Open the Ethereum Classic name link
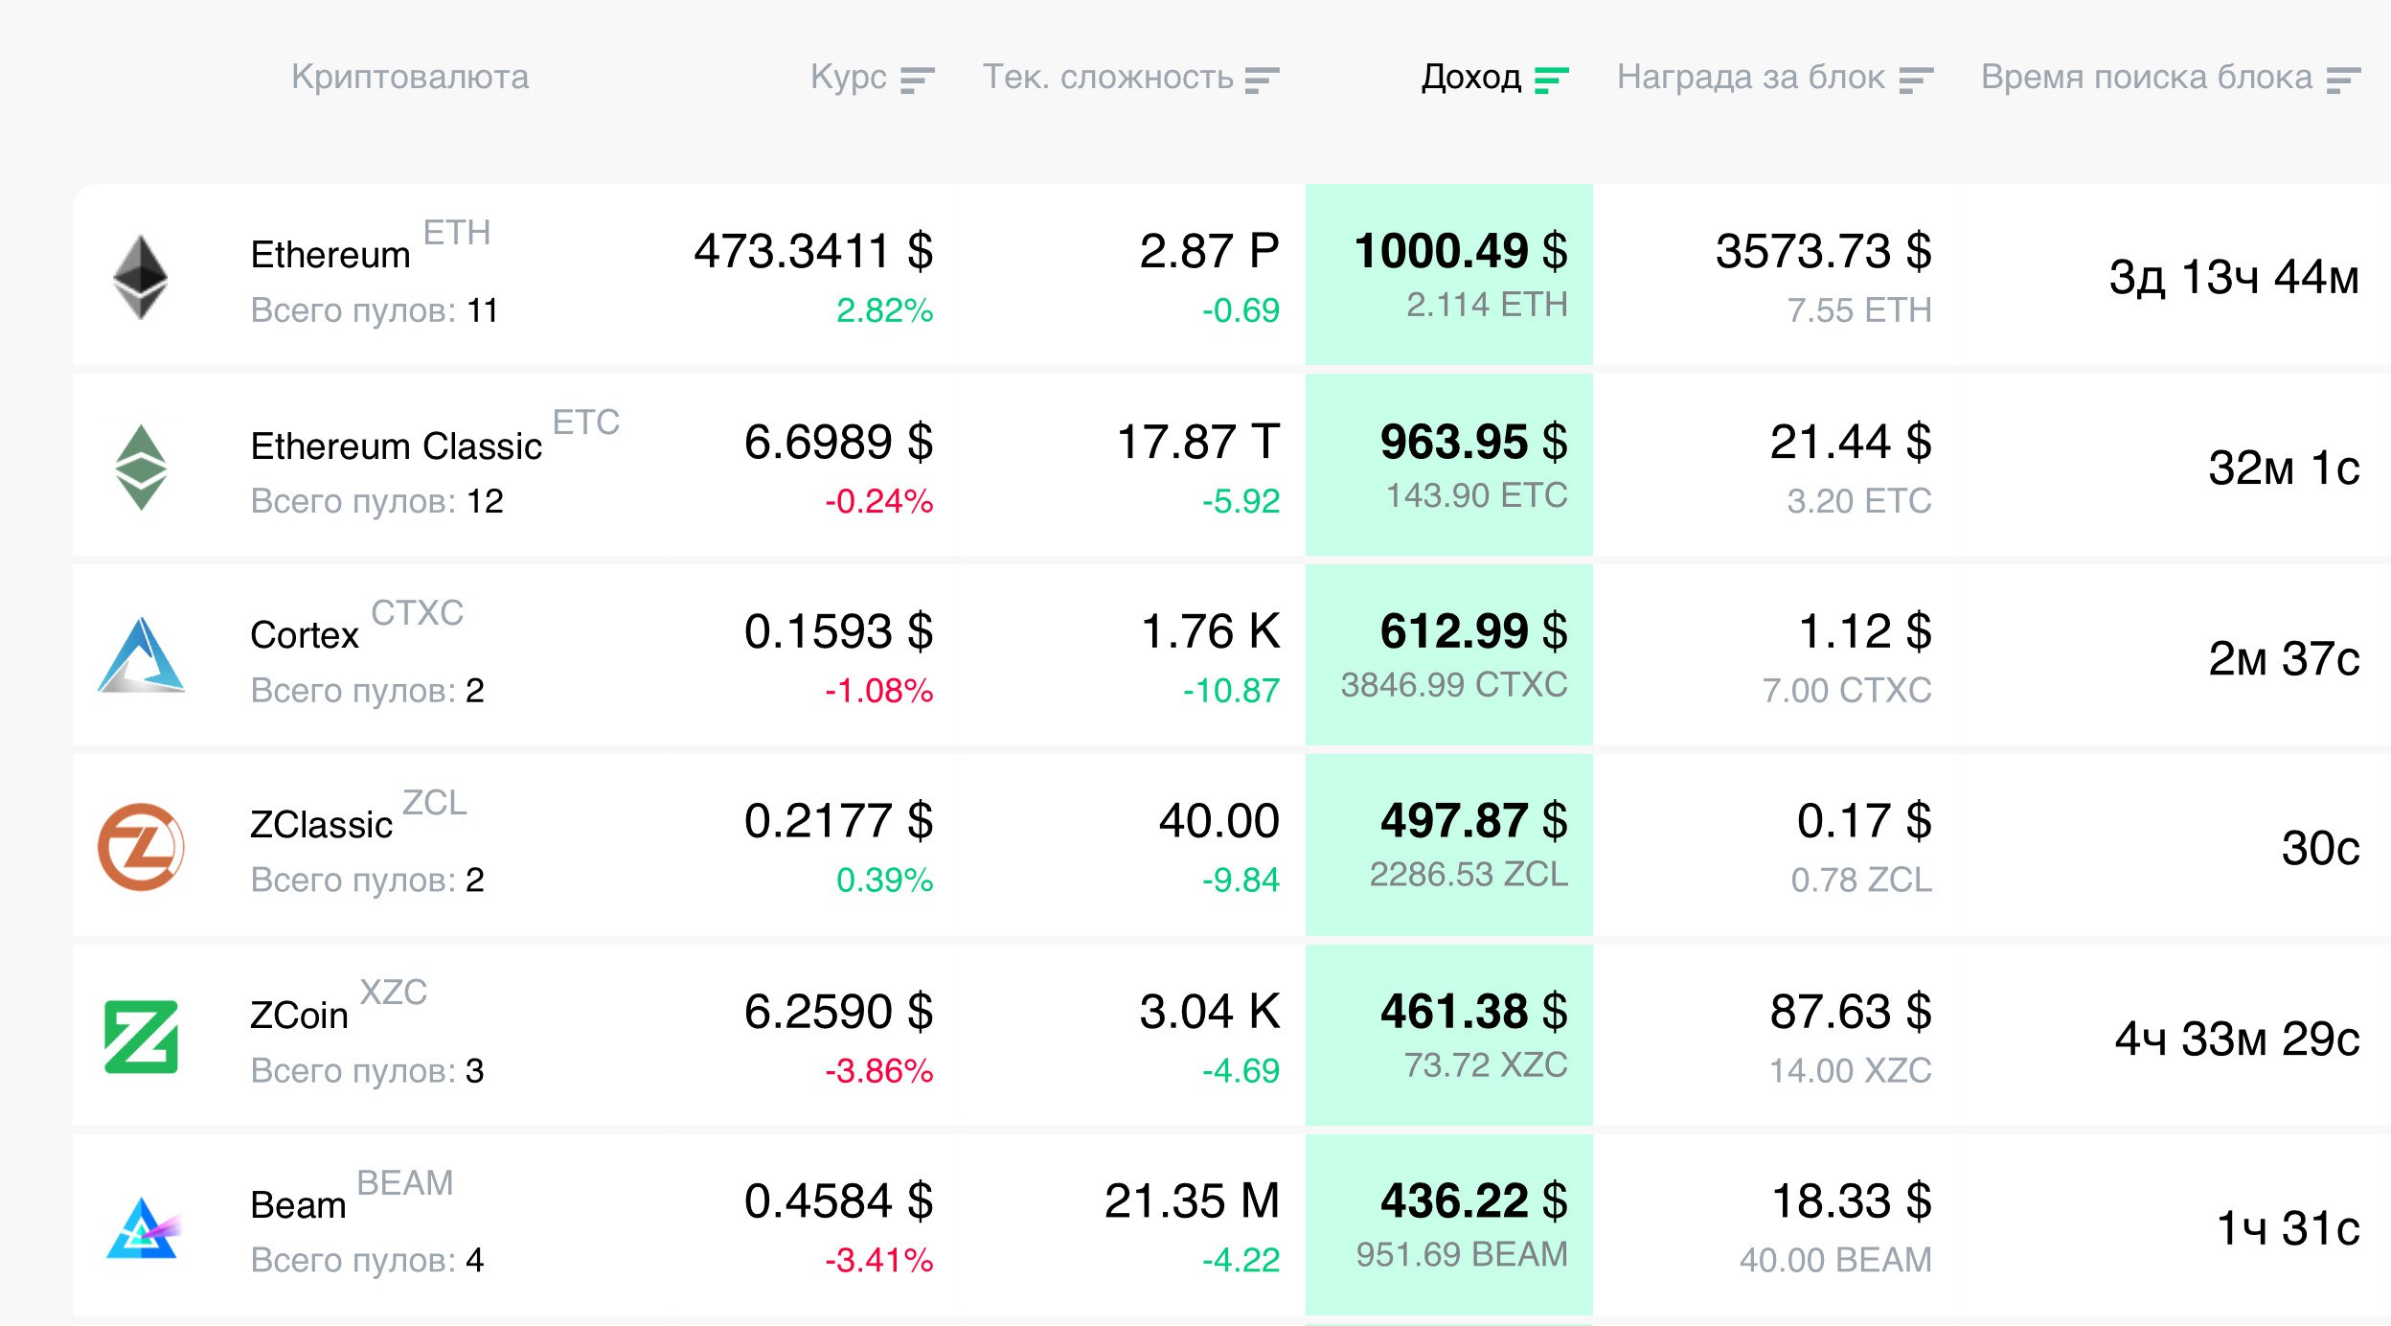2391x1326 pixels. click(396, 446)
